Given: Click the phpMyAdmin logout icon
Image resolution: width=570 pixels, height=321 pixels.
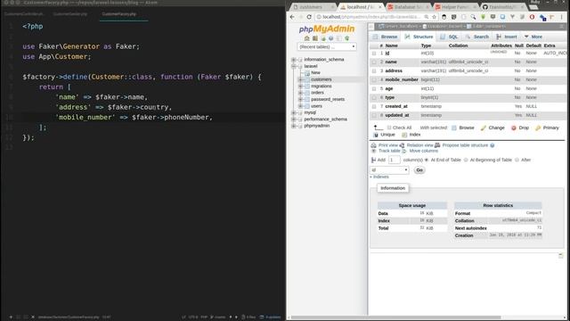Looking at the screenshot, I should 314,38.
